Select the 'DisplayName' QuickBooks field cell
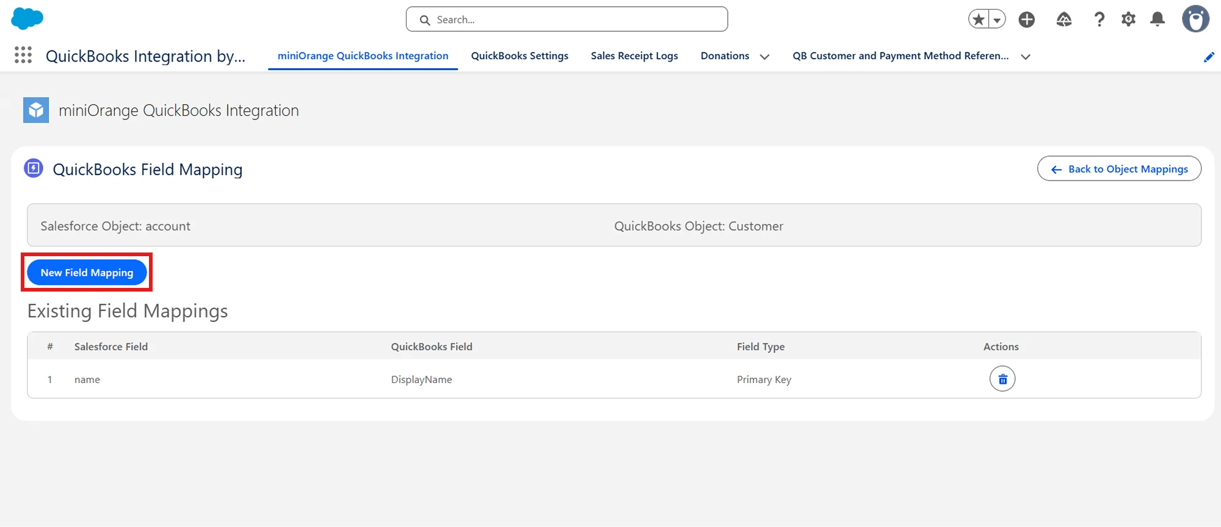This screenshot has width=1221, height=527. point(421,379)
